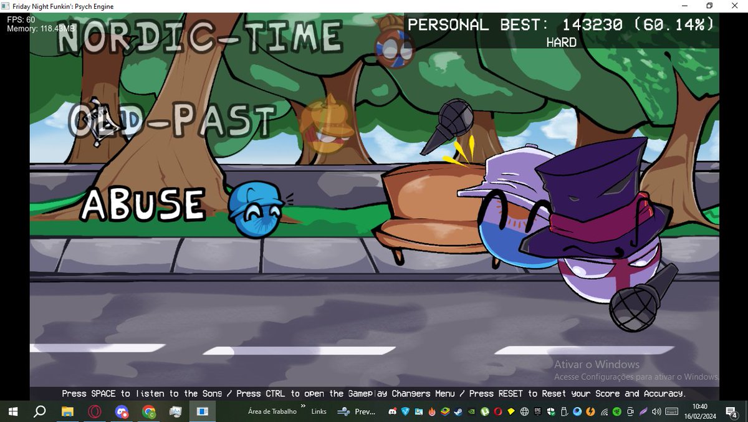Screen dimensions: 748x422
Task: Open the Área de Trabalho toolbar
Action: [272, 411]
